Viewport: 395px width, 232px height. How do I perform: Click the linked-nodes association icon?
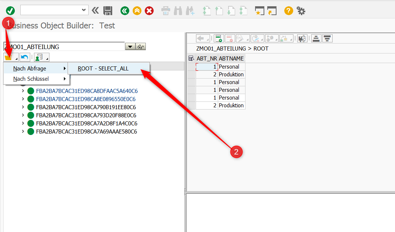[271, 38]
